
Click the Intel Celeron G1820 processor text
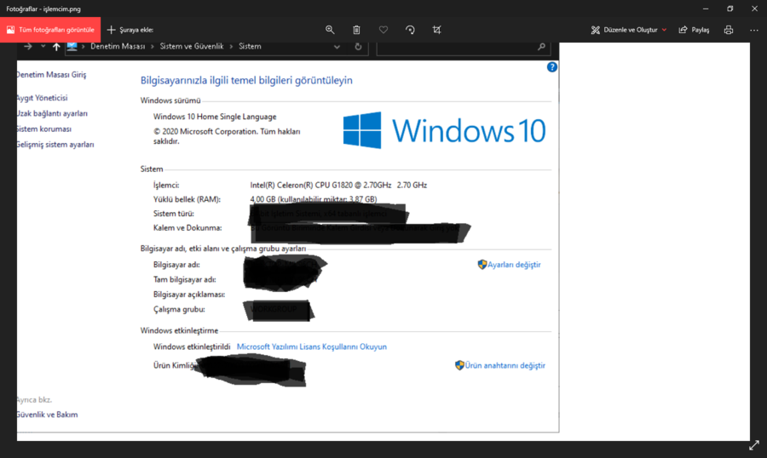[x=338, y=186]
